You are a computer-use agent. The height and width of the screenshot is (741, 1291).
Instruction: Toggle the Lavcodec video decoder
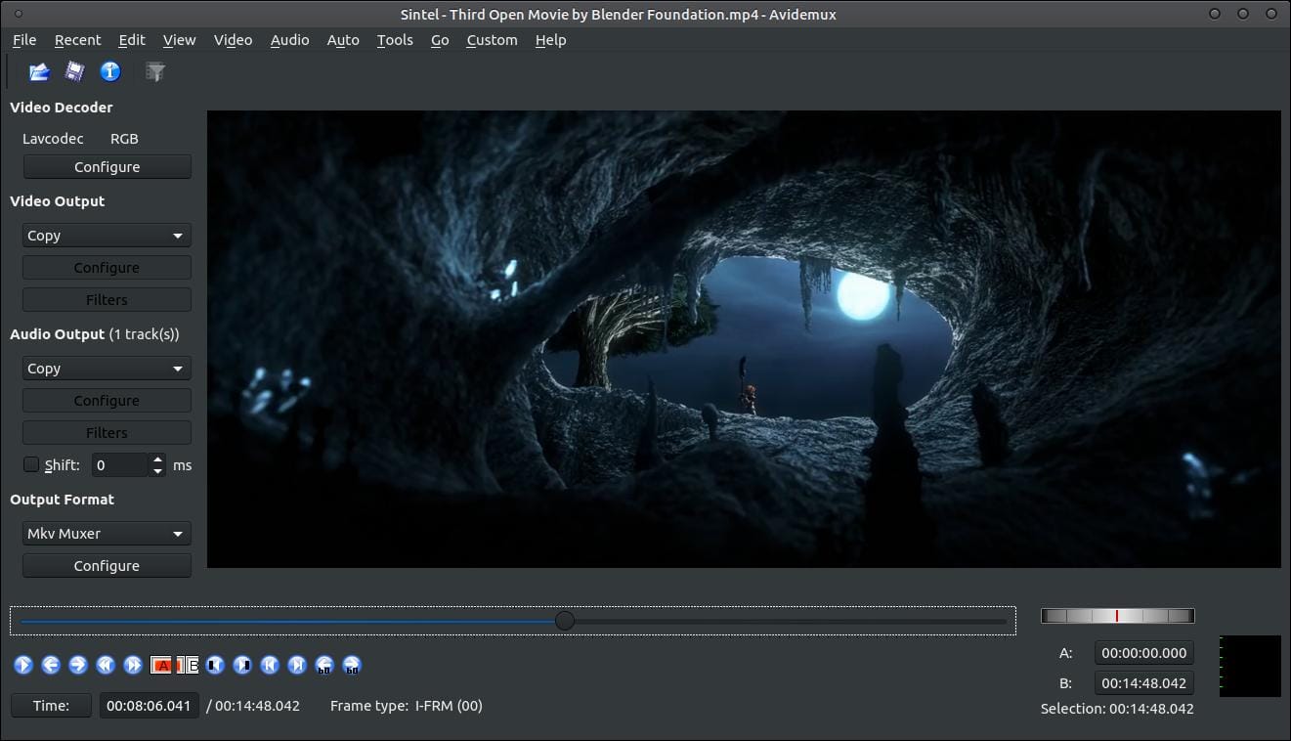pyautogui.click(x=53, y=138)
